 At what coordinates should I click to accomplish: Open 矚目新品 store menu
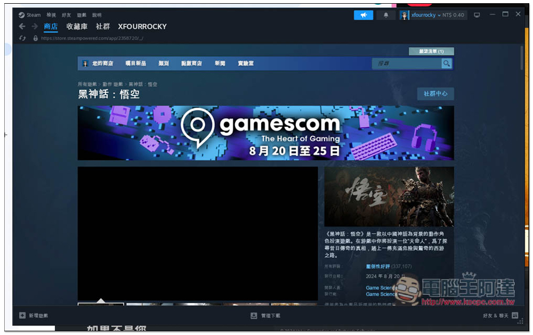coord(135,63)
